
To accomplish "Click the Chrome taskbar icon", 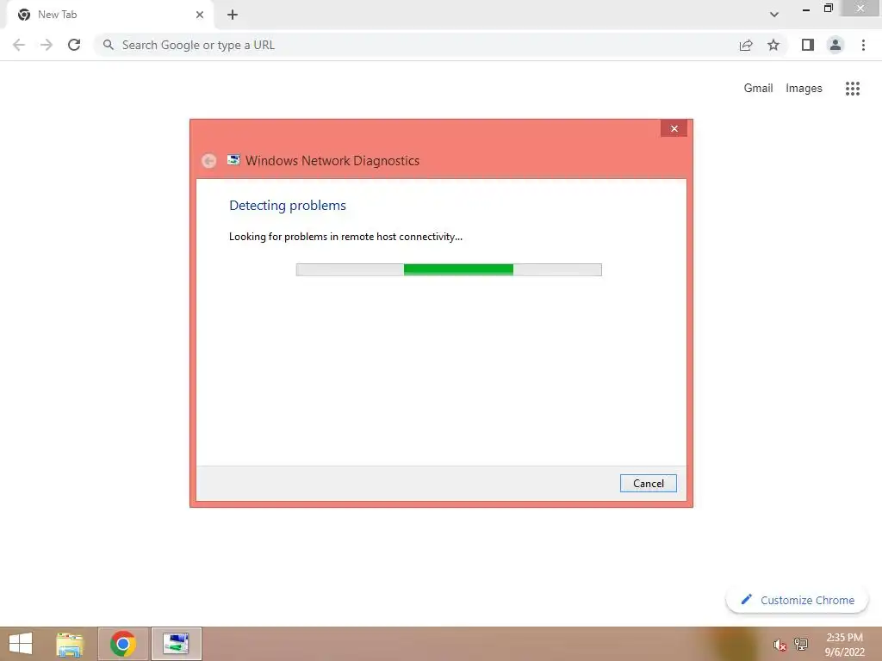I will [x=123, y=644].
